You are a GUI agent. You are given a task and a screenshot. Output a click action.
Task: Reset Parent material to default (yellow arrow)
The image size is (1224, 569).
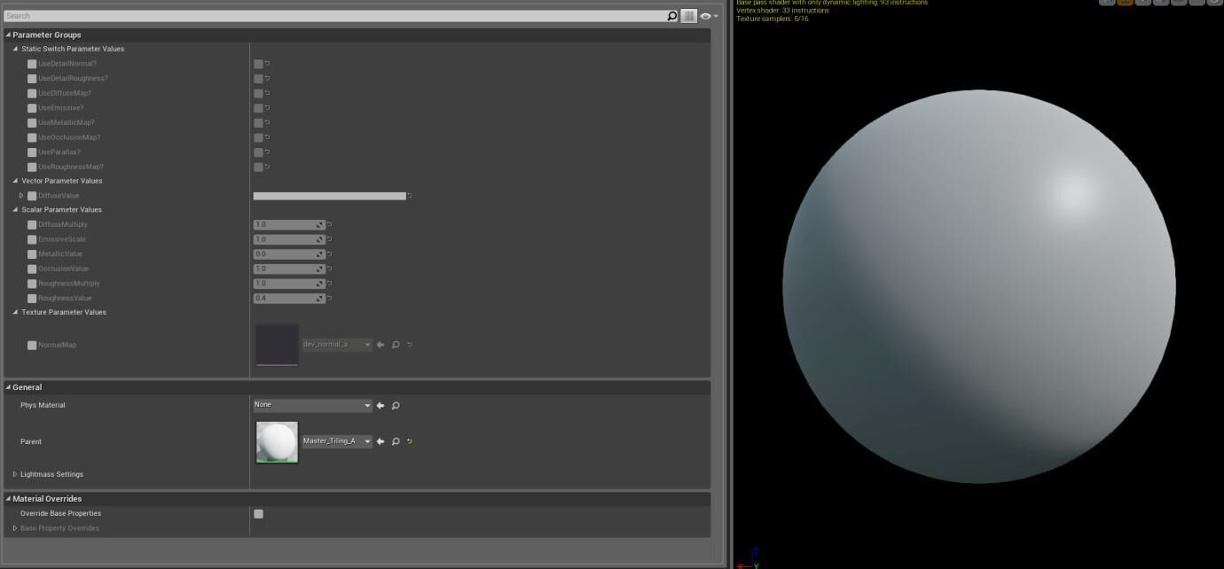click(409, 441)
